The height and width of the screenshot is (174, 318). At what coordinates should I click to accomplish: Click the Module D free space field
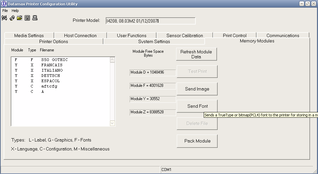pyautogui.click(x=153, y=73)
